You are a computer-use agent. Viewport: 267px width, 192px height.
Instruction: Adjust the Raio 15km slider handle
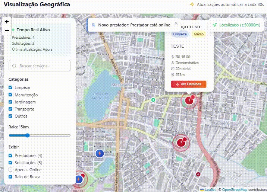coord(27,135)
